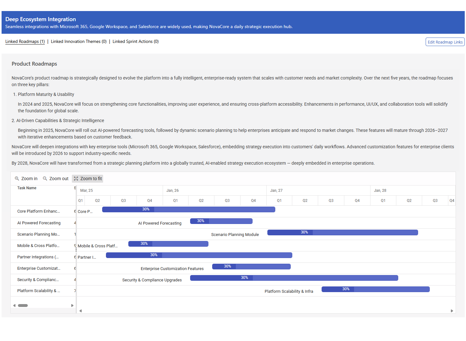466x341 pixels.
Task: Click the Platform Scalability & Infra bar
Action: click(x=375, y=289)
